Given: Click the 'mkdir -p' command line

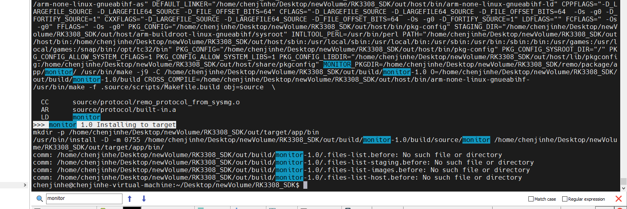Looking at the screenshot, I should point(176,132).
